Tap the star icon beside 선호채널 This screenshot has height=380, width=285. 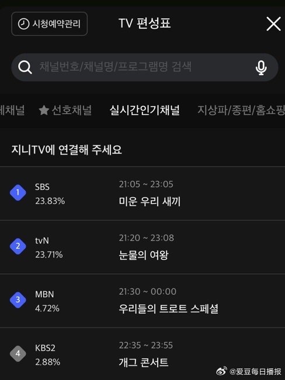(x=44, y=110)
